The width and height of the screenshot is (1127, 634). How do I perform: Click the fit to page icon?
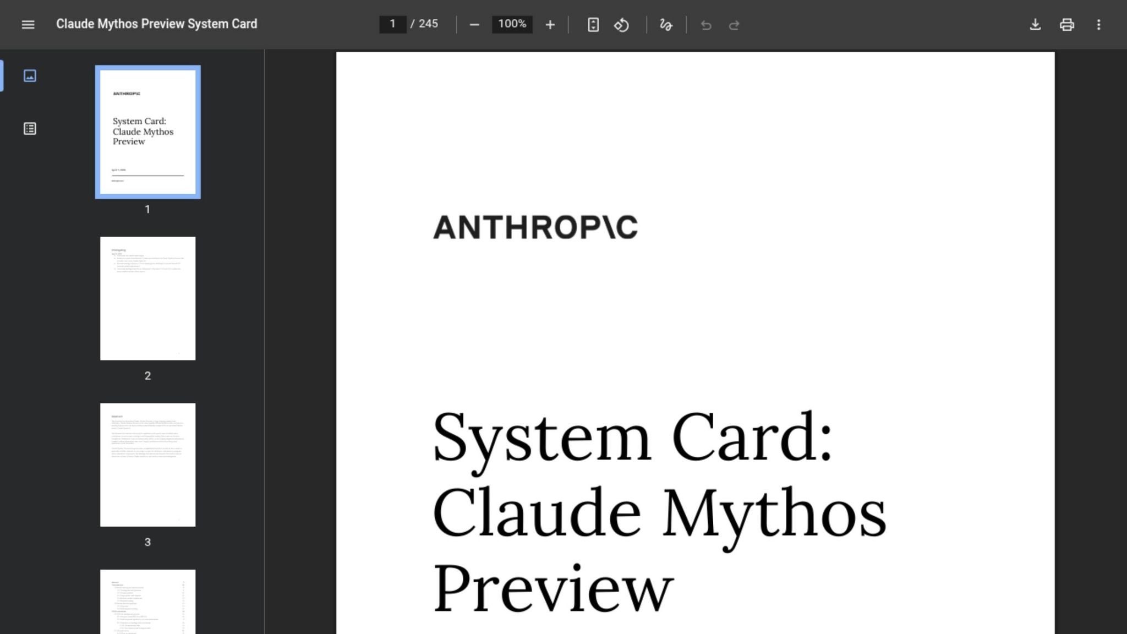tap(593, 25)
